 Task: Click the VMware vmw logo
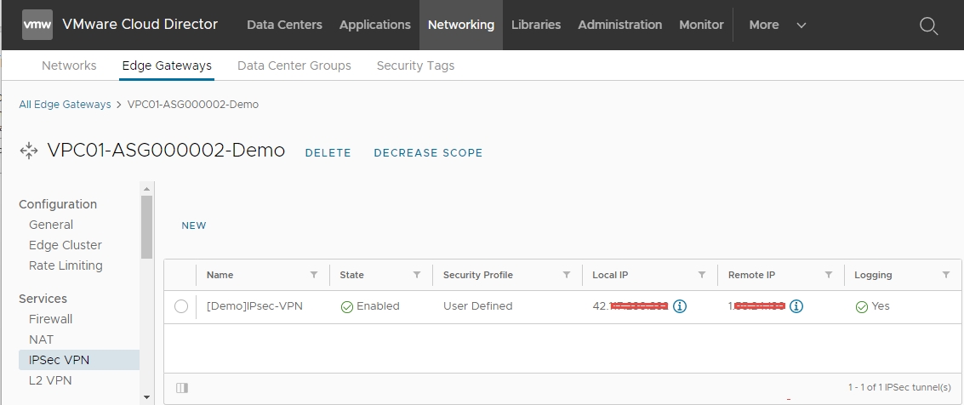37,25
